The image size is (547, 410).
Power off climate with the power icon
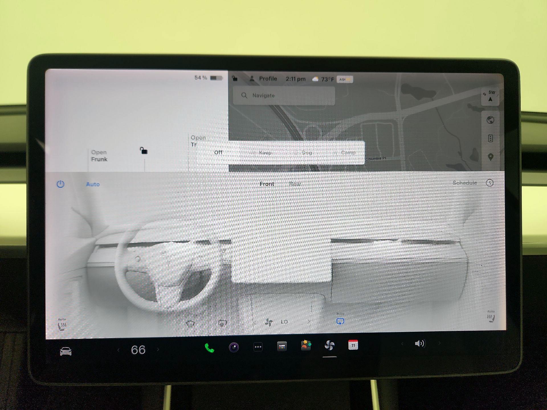[60, 184]
